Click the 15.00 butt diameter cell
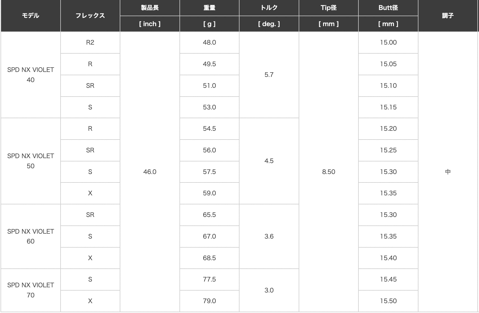 pyautogui.click(x=388, y=42)
